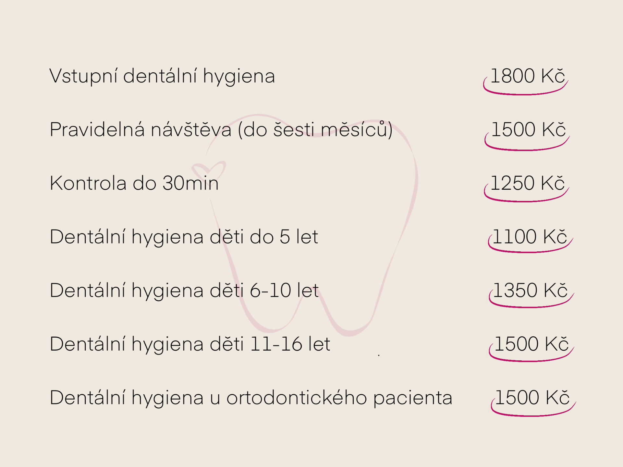The image size is (623, 467).
Task: Click the pink underline swoosh beneath 1250 Kč
Action: [525, 201]
